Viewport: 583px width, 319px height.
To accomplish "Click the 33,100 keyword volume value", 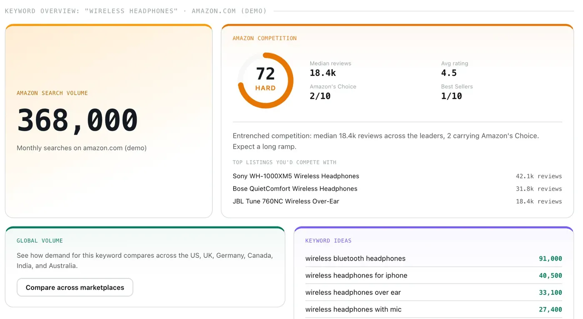I will coord(550,292).
